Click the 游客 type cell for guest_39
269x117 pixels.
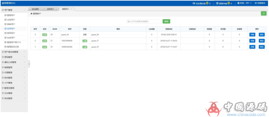(x=85, y=35)
